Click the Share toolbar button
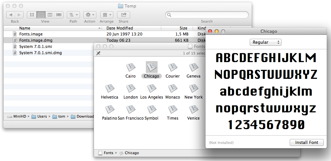 click(x=124, y=15)
